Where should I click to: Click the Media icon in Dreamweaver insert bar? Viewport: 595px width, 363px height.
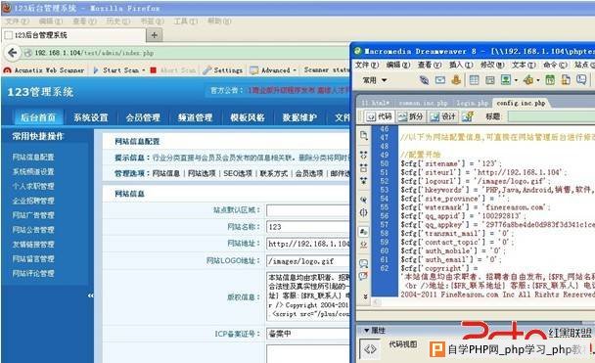pyautogui.click(x=527, y=79)
